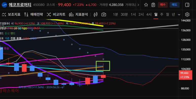Click the 112,000 price axis label
The height and width of the screenshot is (99, 196).
(x=186, y=59)
